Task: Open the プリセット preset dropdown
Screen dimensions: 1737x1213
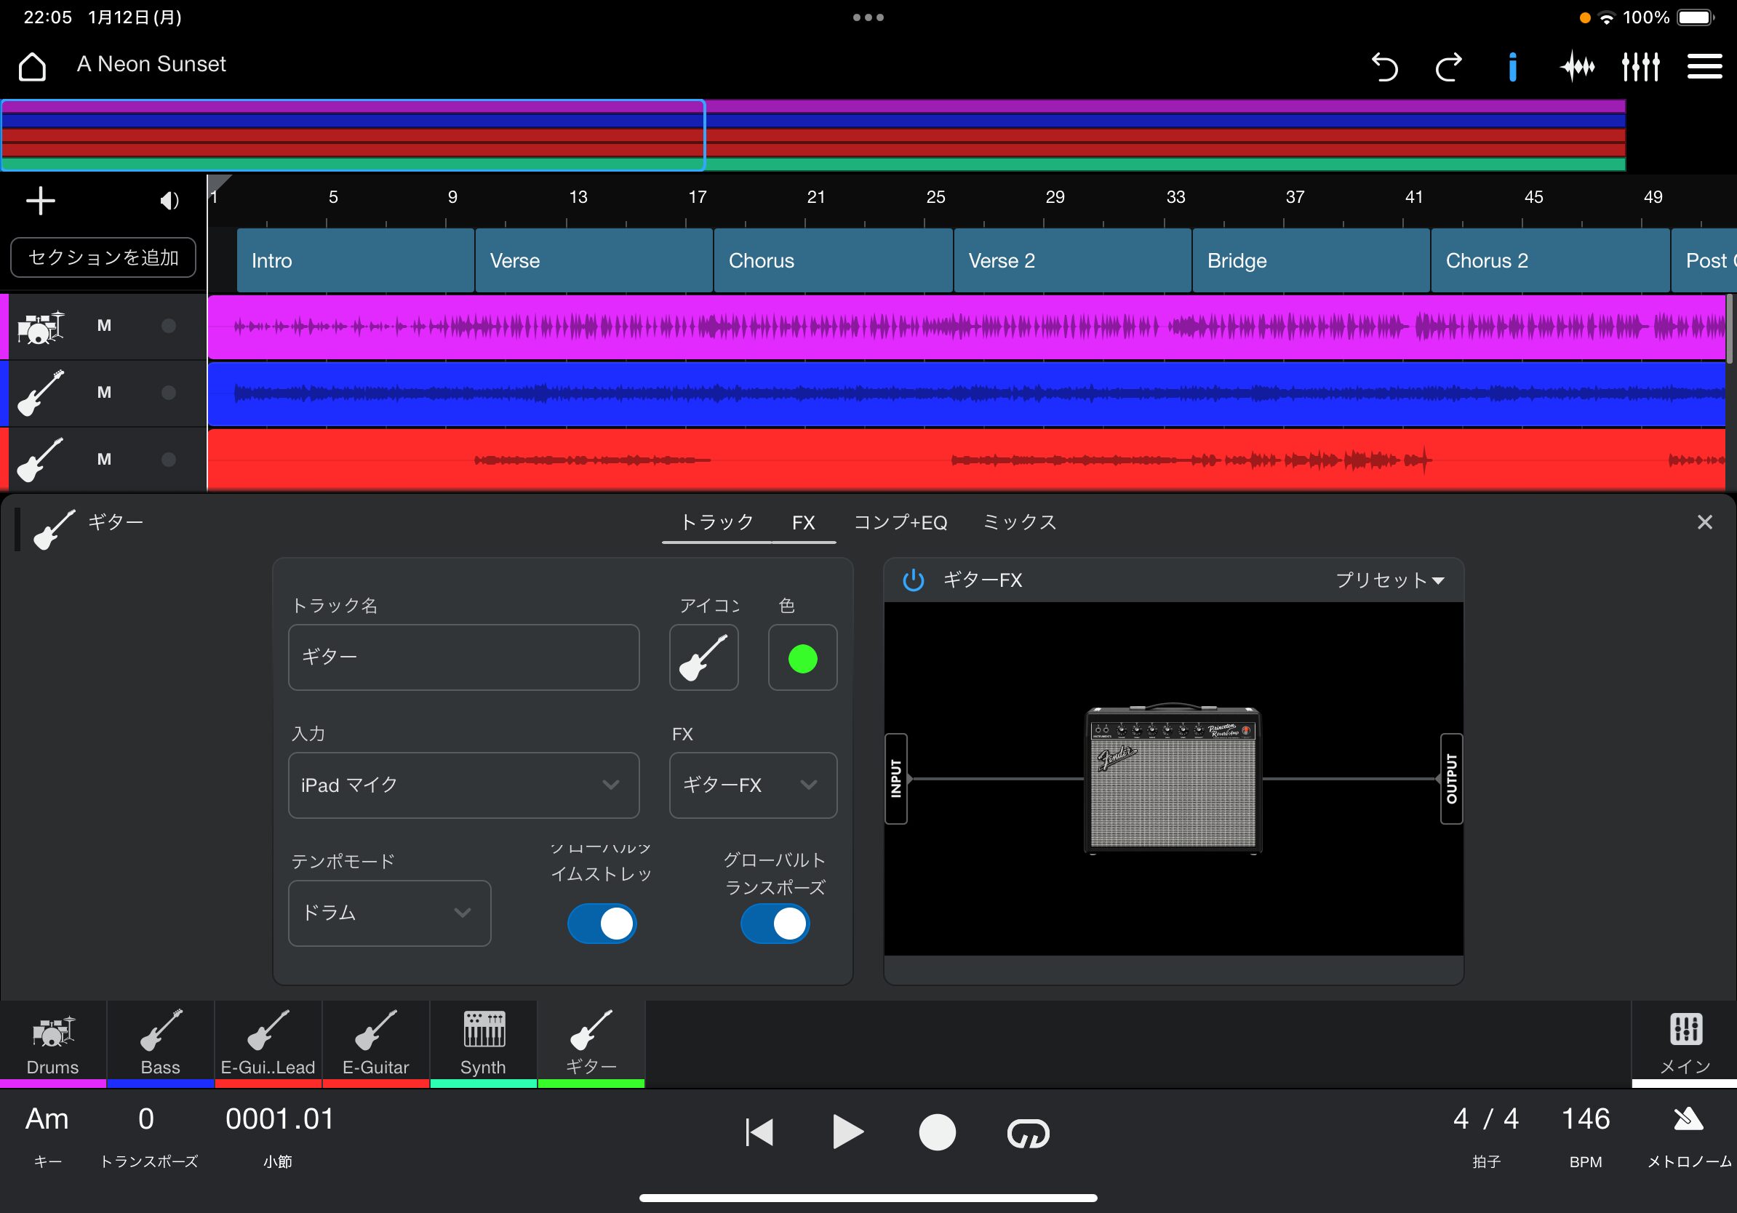Action: (x=1389, y=580)
